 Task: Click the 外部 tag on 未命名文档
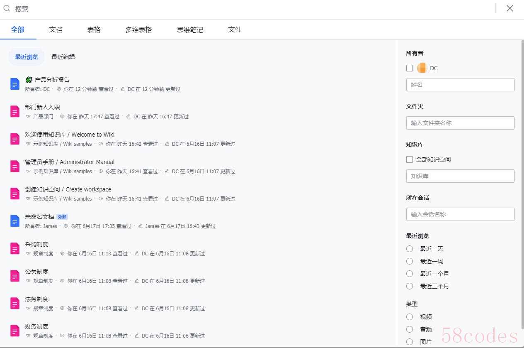pos(62,217)
